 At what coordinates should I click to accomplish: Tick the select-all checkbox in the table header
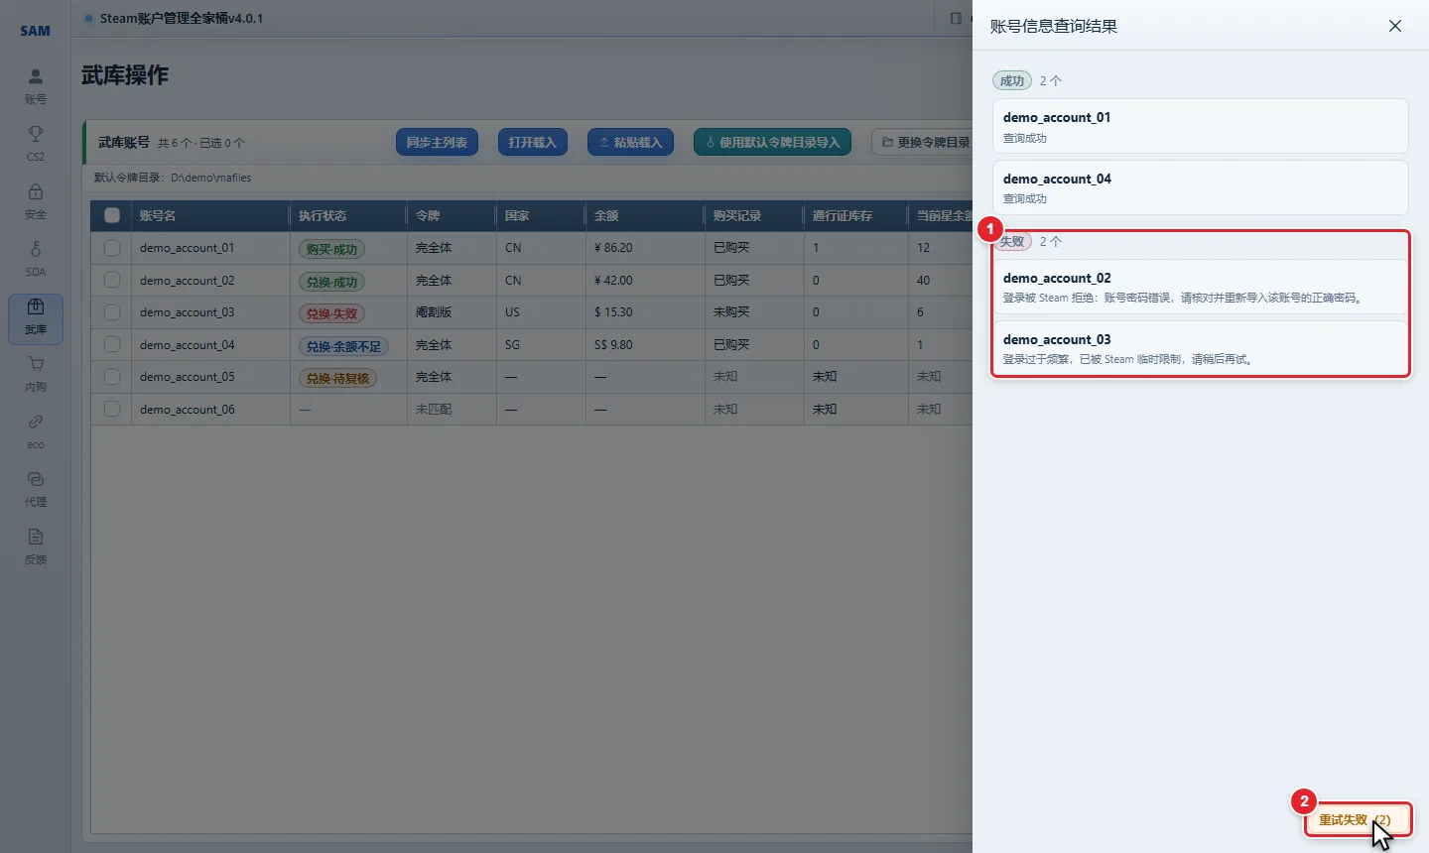point(112,215)
